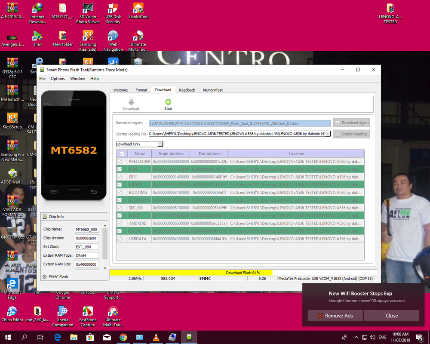Open MiFlash201... desktop archive icon
The image size is (430, 344).
pos(12,93)
